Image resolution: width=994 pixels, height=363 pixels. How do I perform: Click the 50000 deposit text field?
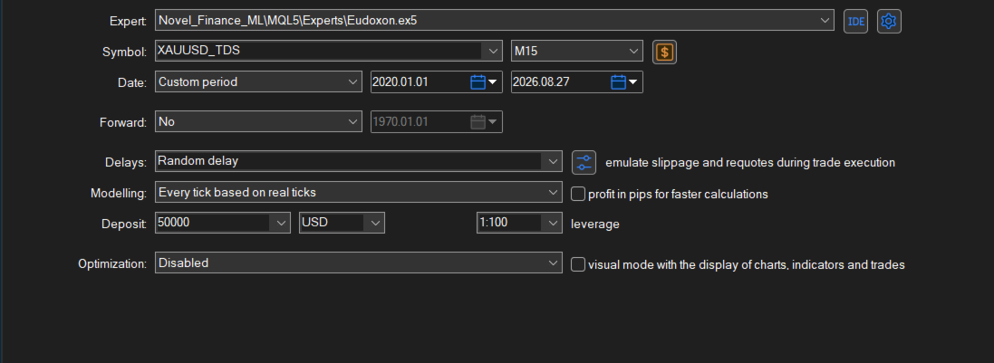coord(214,223)
